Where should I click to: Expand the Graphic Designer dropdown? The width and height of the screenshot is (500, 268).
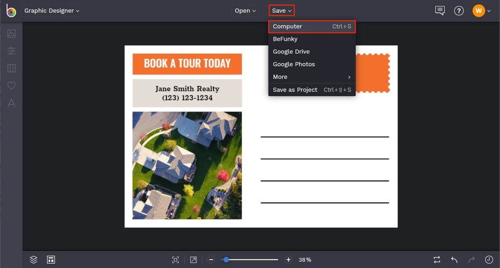point(52,11)
